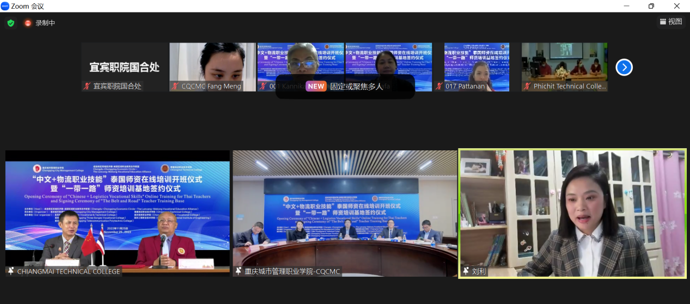Click 刘利's active speaker video panel

pyautogui.click(x=572, y=212)
